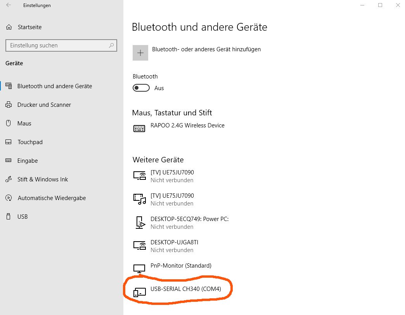Click 'Bluetooth- oder anderes Gerät hinzufügen' label
405x315 pixels.
tap(206, 49)
